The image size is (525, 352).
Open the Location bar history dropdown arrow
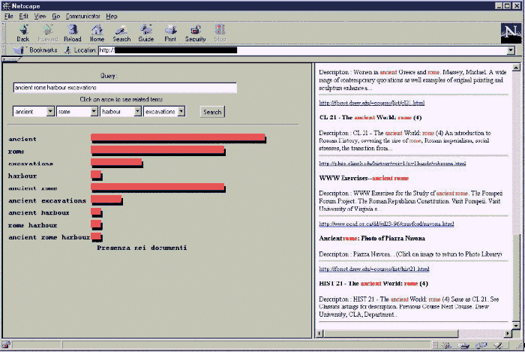pyautogui.click(x=511, y=50)
